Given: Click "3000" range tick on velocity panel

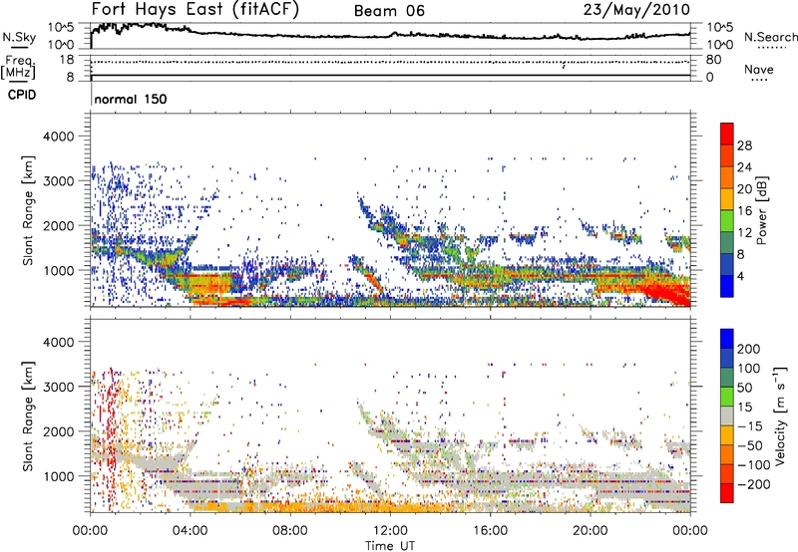Looking at the screenshot, I should pos(58,387).
